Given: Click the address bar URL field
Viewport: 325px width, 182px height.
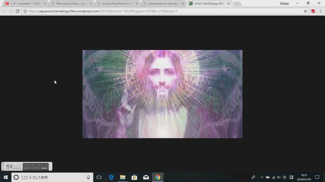Looking at the screenshot, I should point(162,11).
